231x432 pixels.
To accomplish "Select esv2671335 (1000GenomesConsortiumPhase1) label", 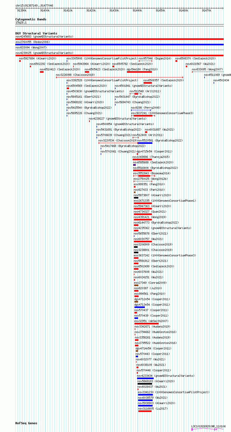I will (x=165, y=201).
